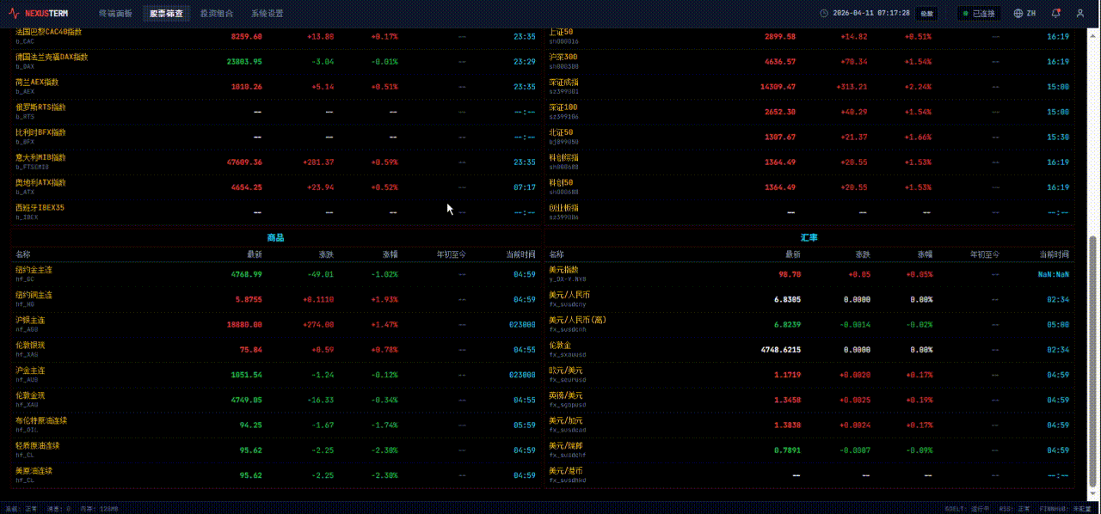Go to the 系统设置 tab
1101x514 pixels.
[267, 14]
